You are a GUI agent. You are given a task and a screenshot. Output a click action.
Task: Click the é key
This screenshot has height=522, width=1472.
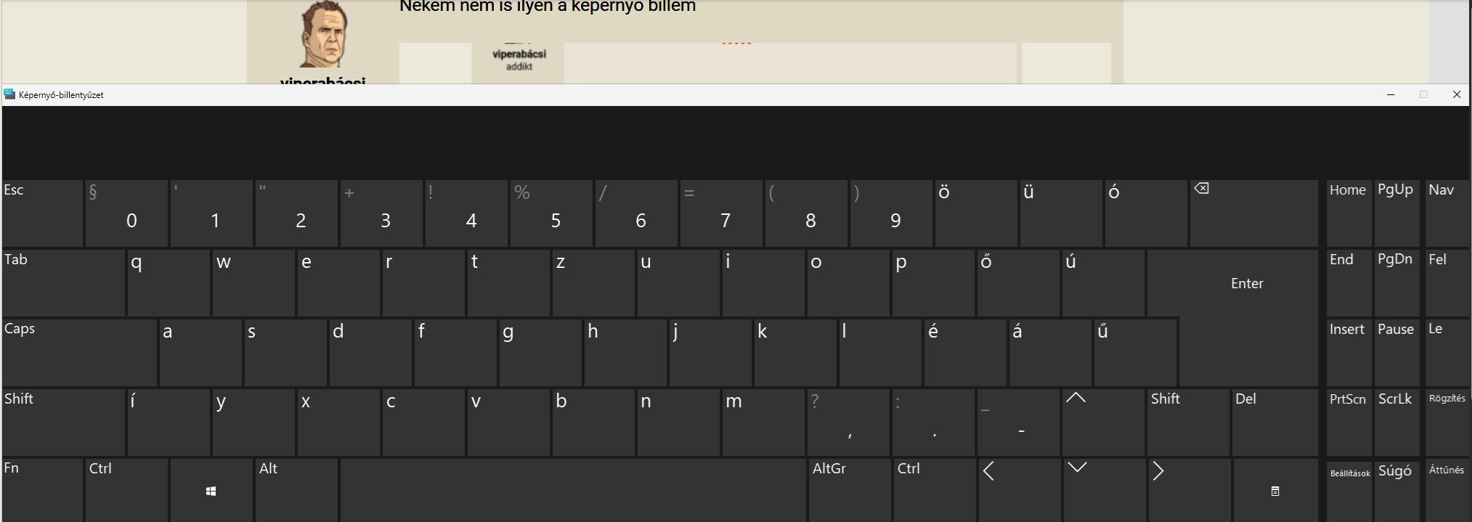[965, 353]
